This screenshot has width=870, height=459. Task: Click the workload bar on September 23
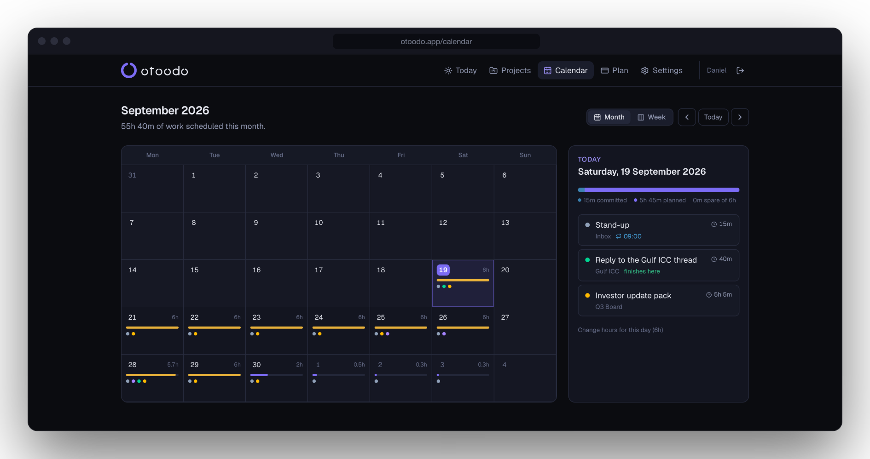pyautogui.click(x=277, y=327)
